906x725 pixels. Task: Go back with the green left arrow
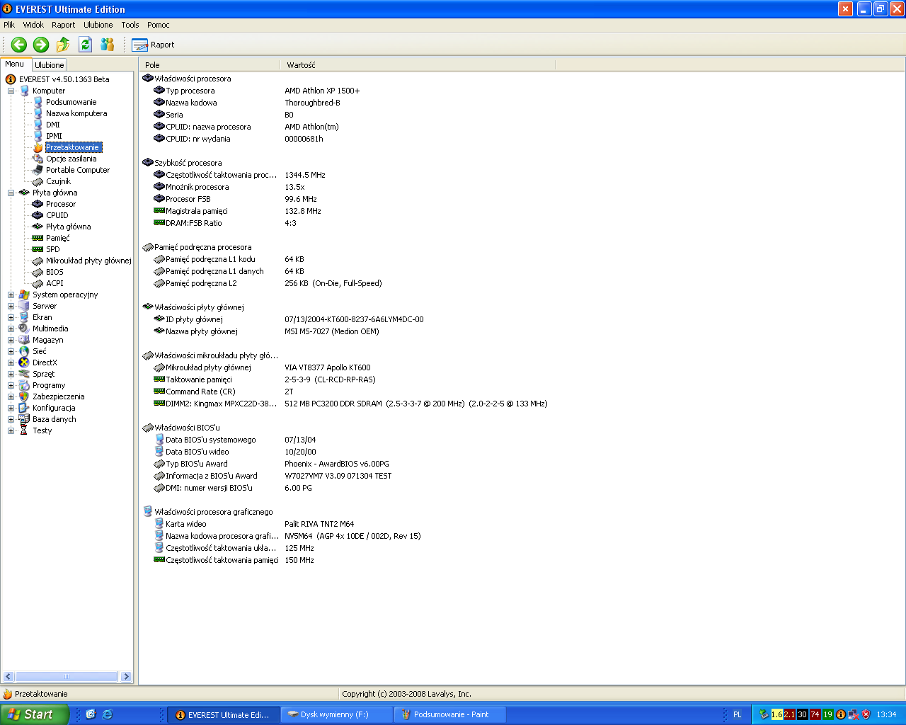(x=19, y=45)
